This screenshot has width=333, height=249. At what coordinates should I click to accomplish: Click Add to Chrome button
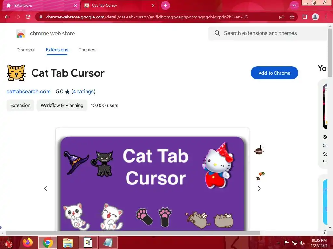(274, 73)
